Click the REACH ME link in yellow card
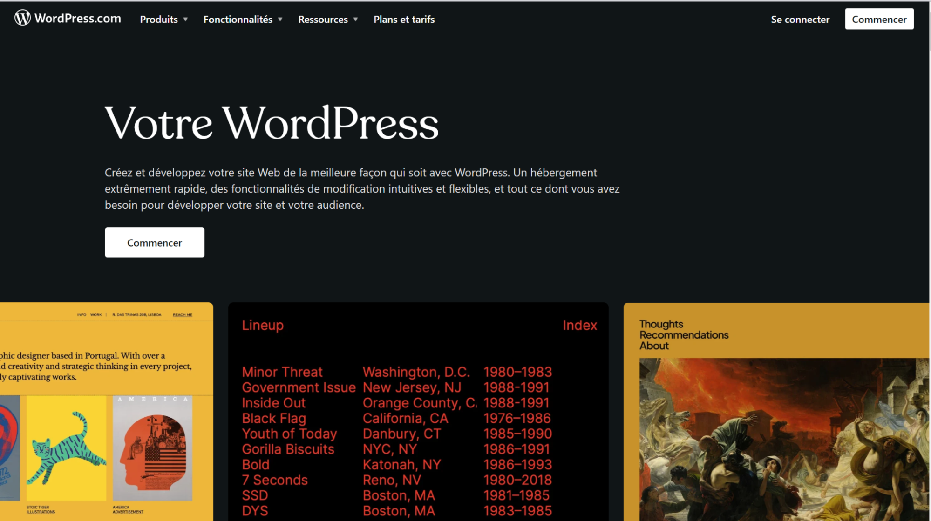This screenshot has height=521, width=931. (x=183, y=314)
